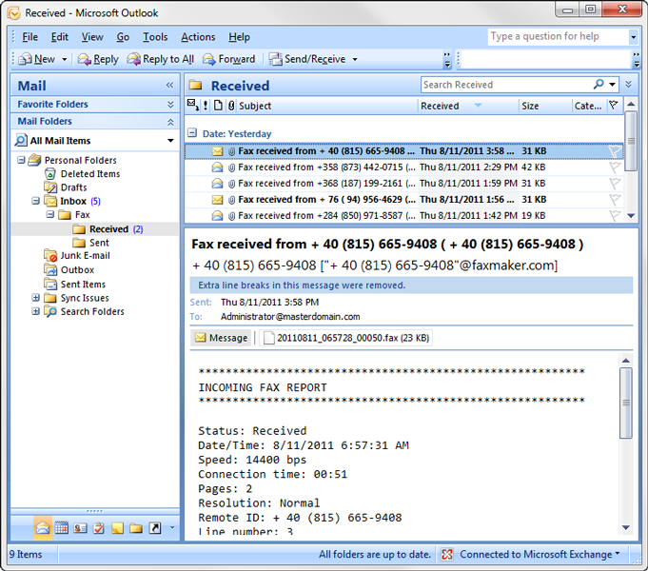This screenshot has height=571, width=648.
Task: Collapse the Personal Folders tree node
Action: point(21,160)
